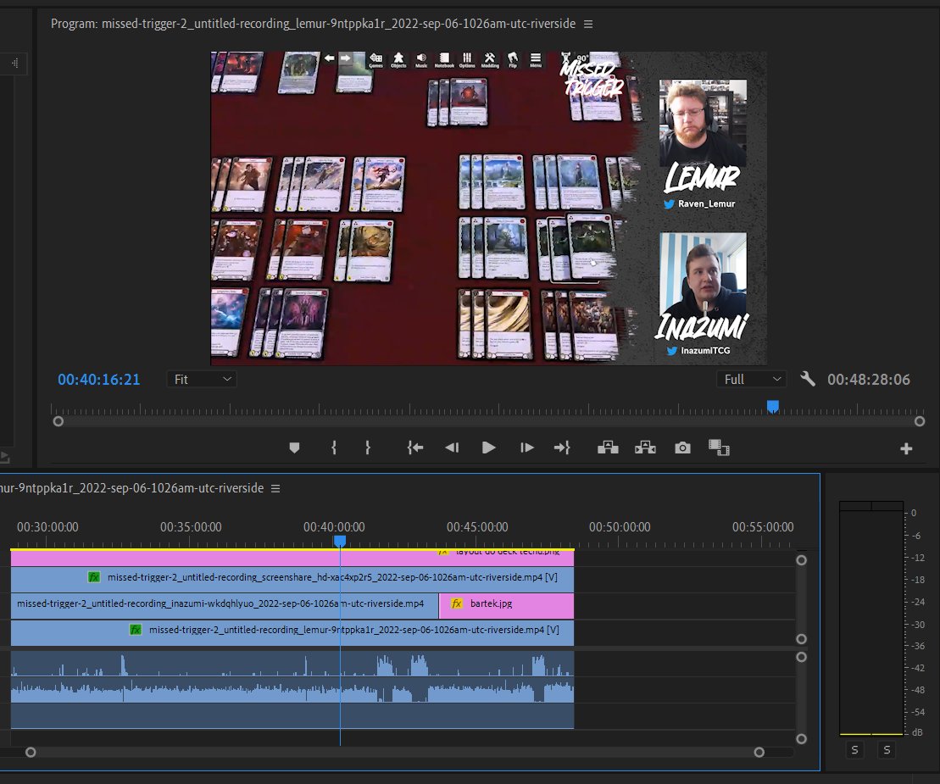This screenshot has width=940, height=784.
Task: Click the left Solo button under audio meters
Action: [855, 750]
